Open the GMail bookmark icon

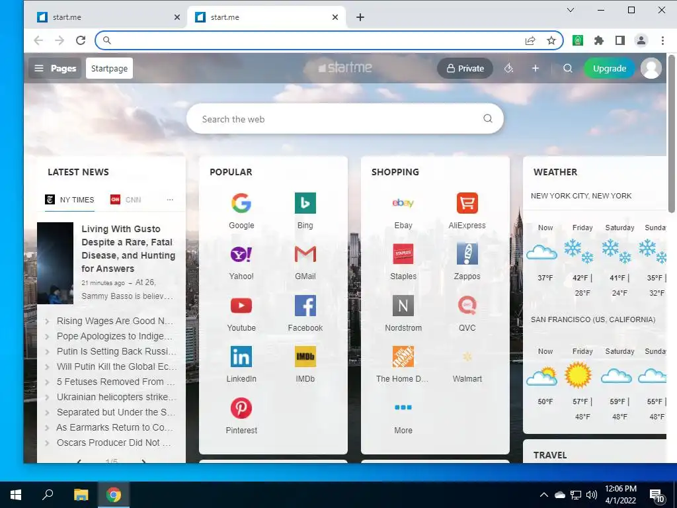click(305, 255)
